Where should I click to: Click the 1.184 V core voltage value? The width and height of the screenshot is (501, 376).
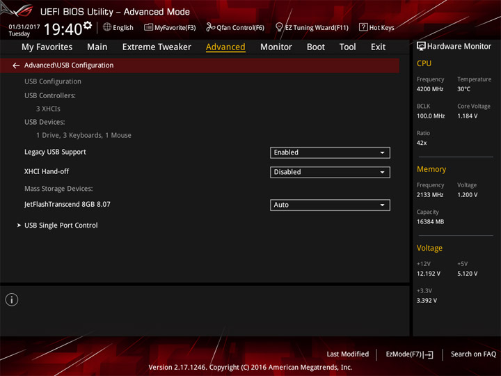pos(467,116)
